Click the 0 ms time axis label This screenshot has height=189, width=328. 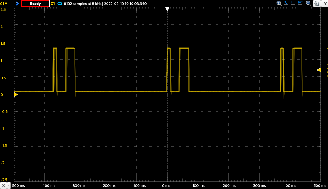(x=166, y=186)
